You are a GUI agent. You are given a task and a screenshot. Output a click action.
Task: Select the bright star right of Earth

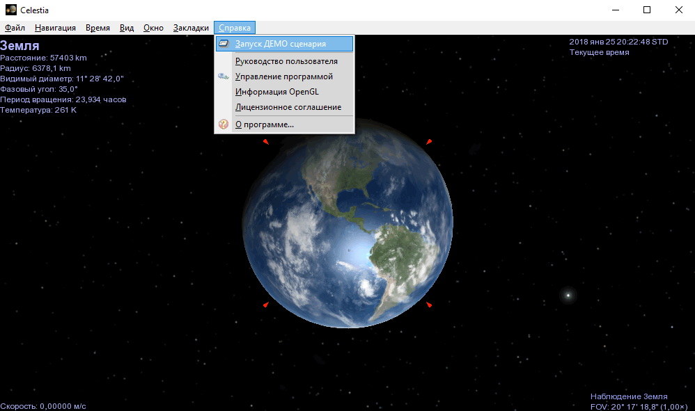pyautogui.click(x=568, y=296)
